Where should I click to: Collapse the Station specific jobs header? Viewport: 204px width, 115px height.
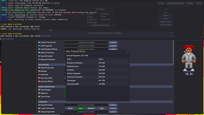105,87
